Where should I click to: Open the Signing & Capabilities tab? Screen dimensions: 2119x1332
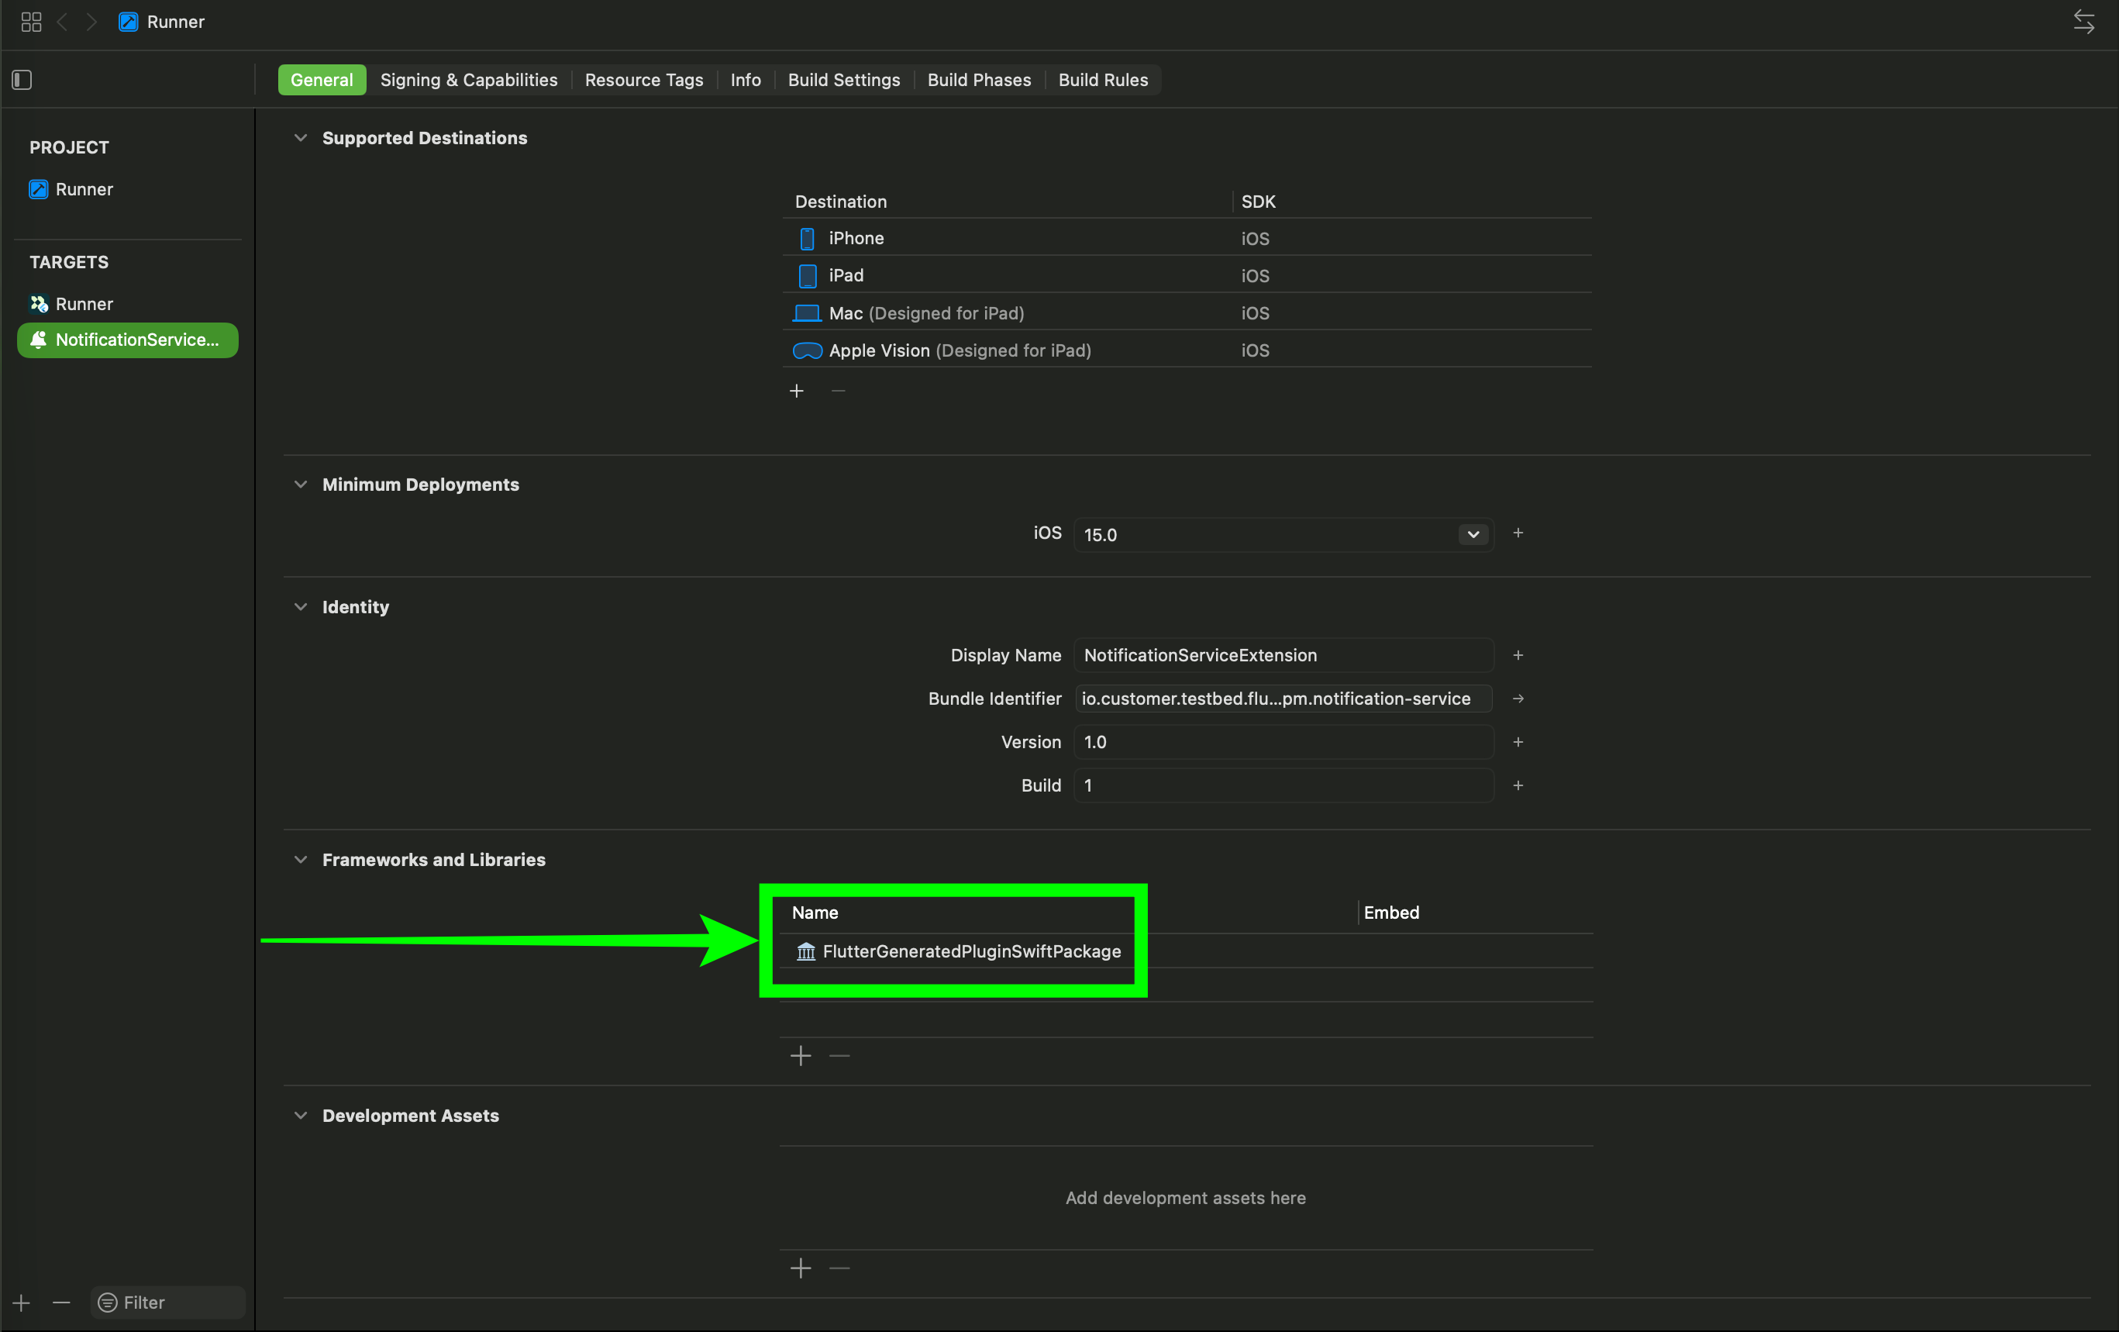coord(468,79)
